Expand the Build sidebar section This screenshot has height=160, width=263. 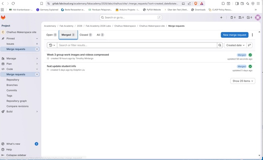click(x=37, y=112)
